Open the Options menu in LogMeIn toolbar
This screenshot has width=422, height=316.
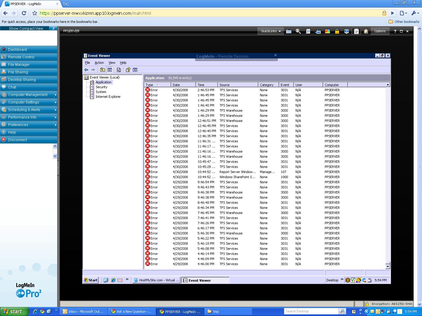pyautogui.click(x=380, y=31)
